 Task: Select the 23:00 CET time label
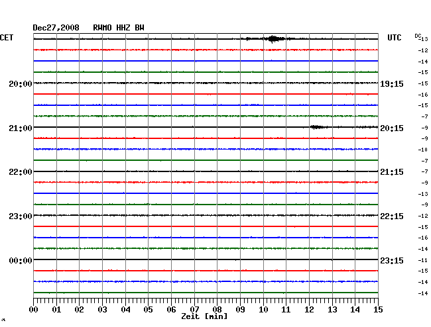click(x=21, y=216)
